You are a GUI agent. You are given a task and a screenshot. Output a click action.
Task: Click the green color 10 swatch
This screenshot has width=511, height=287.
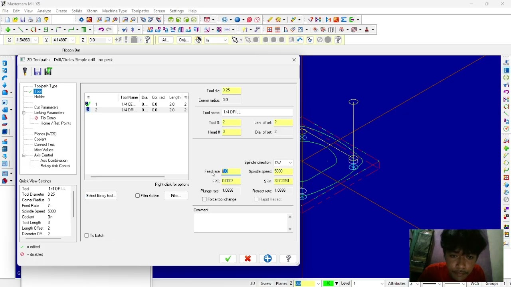tap(328, 283)
